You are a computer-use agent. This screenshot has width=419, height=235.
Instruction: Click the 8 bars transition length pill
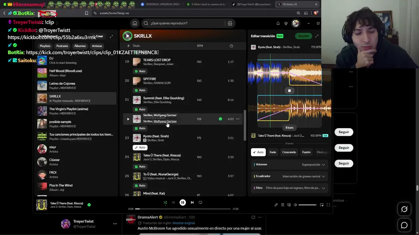pos(289,128)
